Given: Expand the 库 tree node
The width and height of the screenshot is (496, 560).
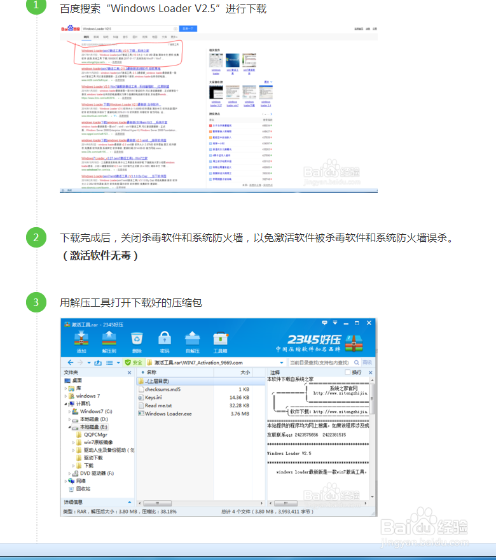Looking at the screenshot, I should point(65,388).
